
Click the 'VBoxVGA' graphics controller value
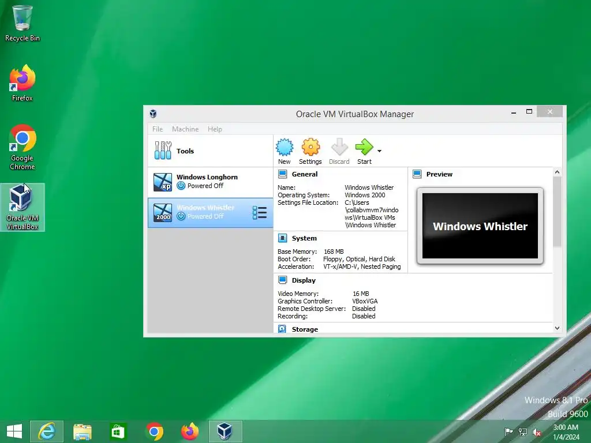(365, 301)
